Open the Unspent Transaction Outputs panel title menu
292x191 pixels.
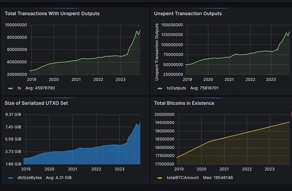point(188,14)
